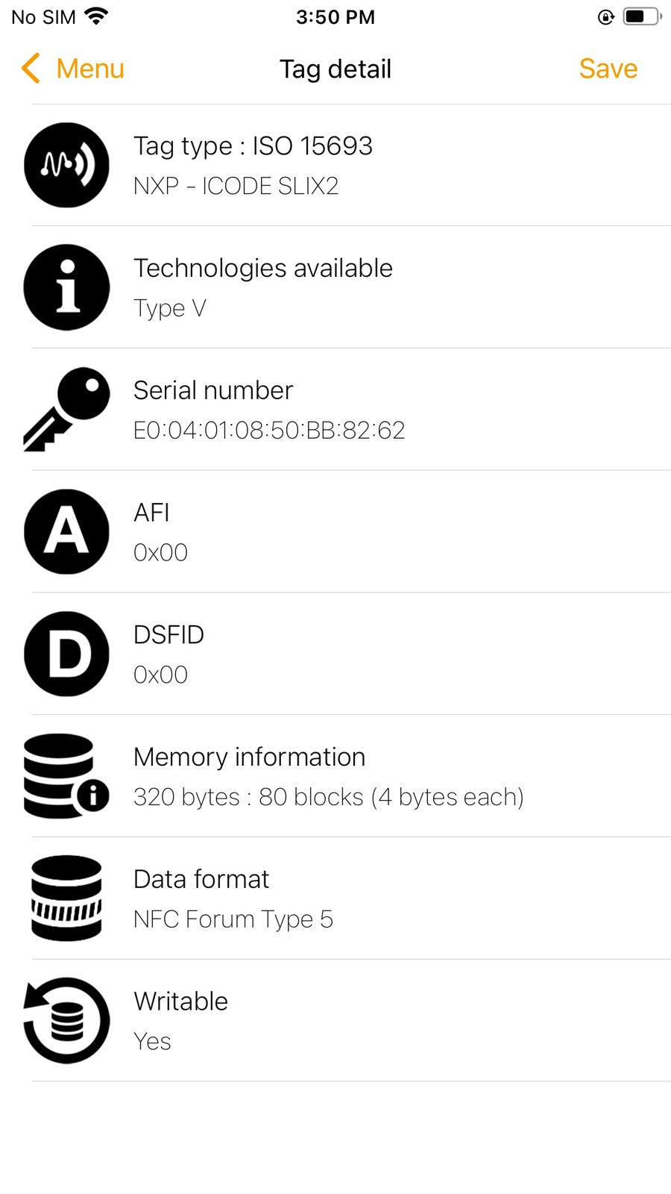671x1194 pixels.
Task: Tap the AFI value 0x00
Action: (x=160, y=553)
